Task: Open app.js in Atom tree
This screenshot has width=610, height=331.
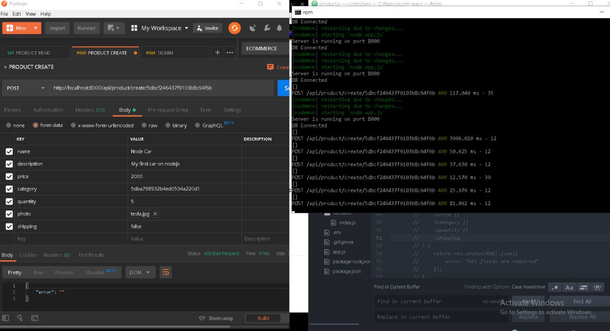Action: 339,252
